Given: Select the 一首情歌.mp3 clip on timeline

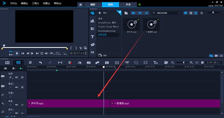Looking at the screenshot, I should [165, 103].
